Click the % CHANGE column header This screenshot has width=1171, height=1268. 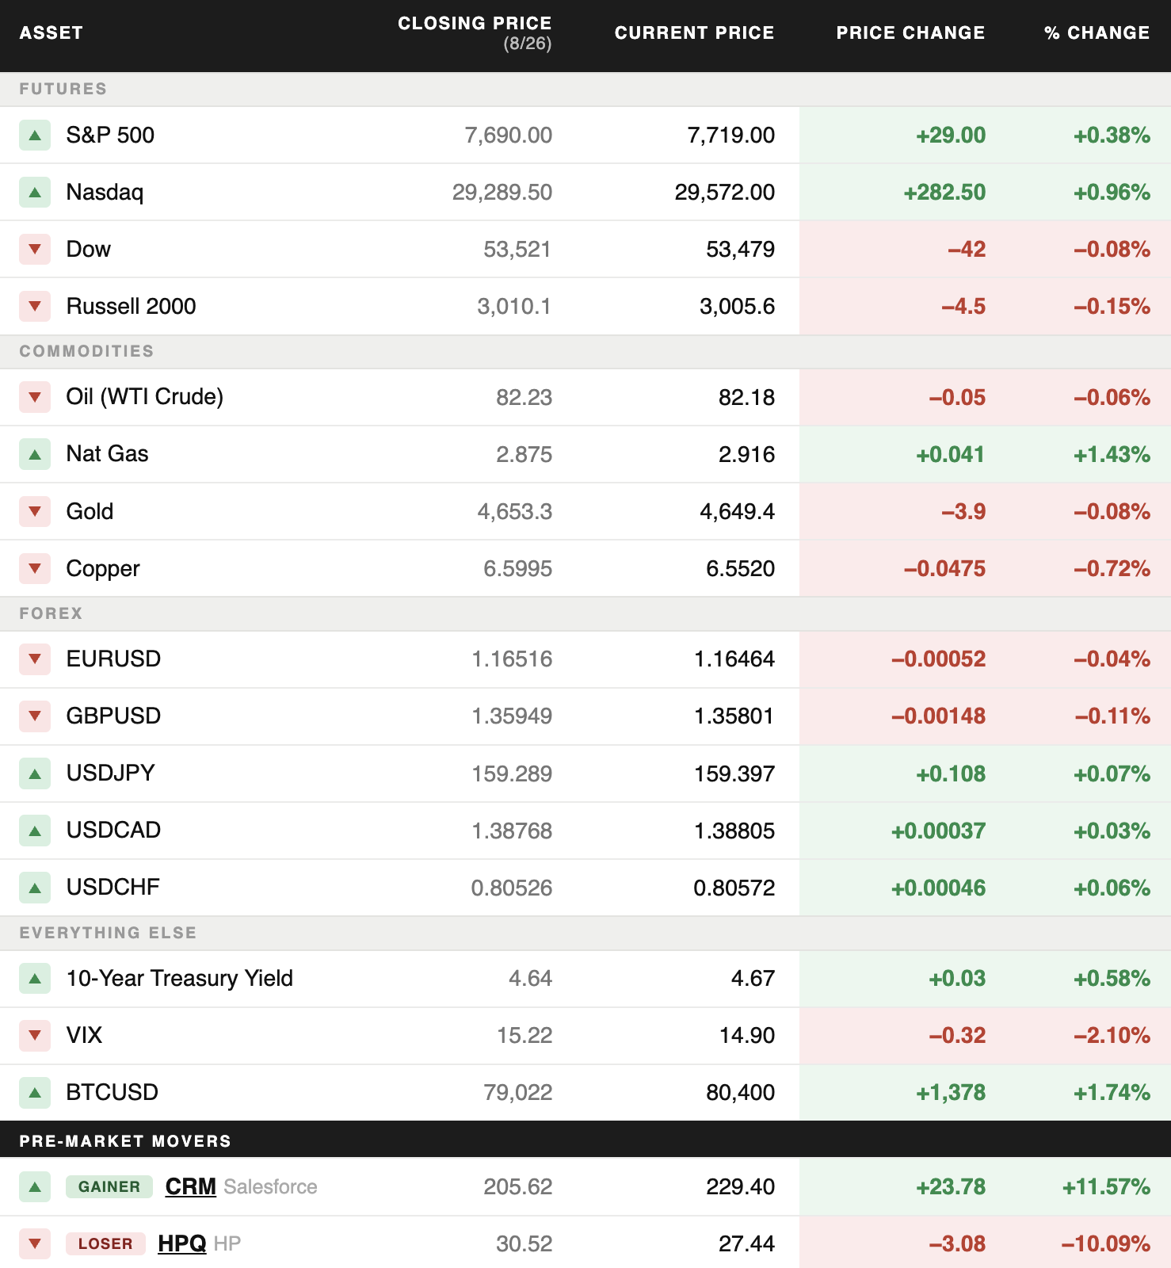(x=1097, y=33)
